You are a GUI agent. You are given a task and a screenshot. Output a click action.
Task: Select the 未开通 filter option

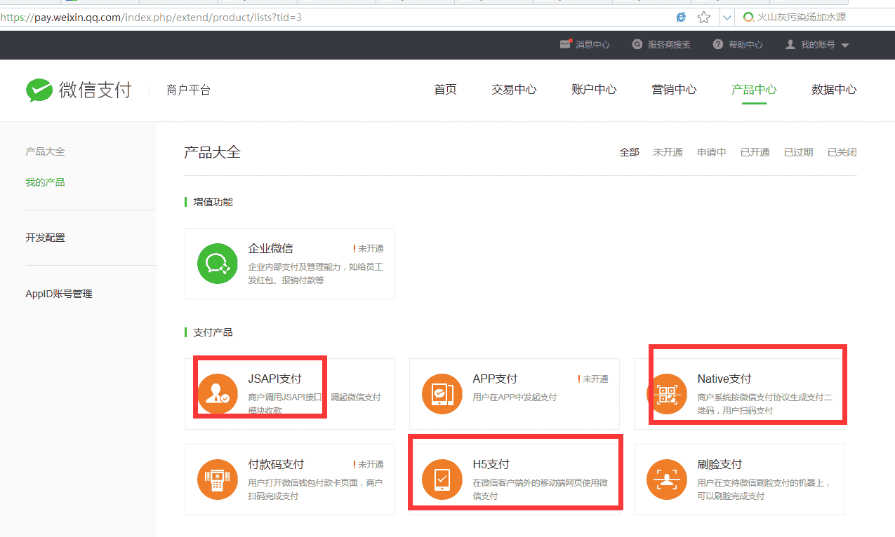(668, 151)
